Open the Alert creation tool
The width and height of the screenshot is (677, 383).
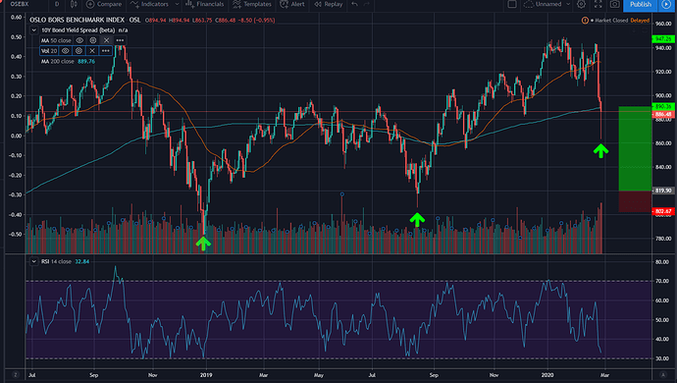coord(292,4)
